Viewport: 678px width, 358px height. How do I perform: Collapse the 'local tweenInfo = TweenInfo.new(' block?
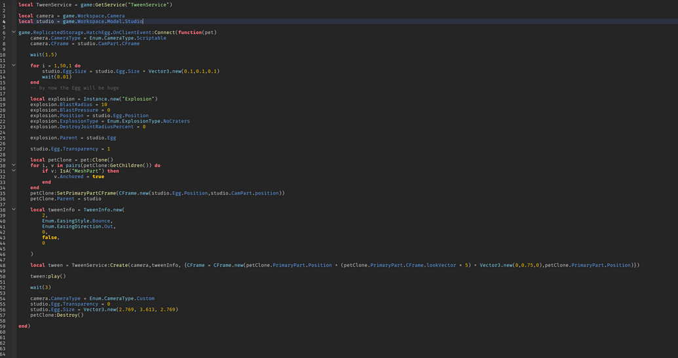click(13, 210)
